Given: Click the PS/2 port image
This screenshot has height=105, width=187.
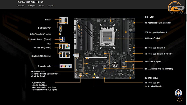Looking at the screenshot, I should tap(68, 47).
